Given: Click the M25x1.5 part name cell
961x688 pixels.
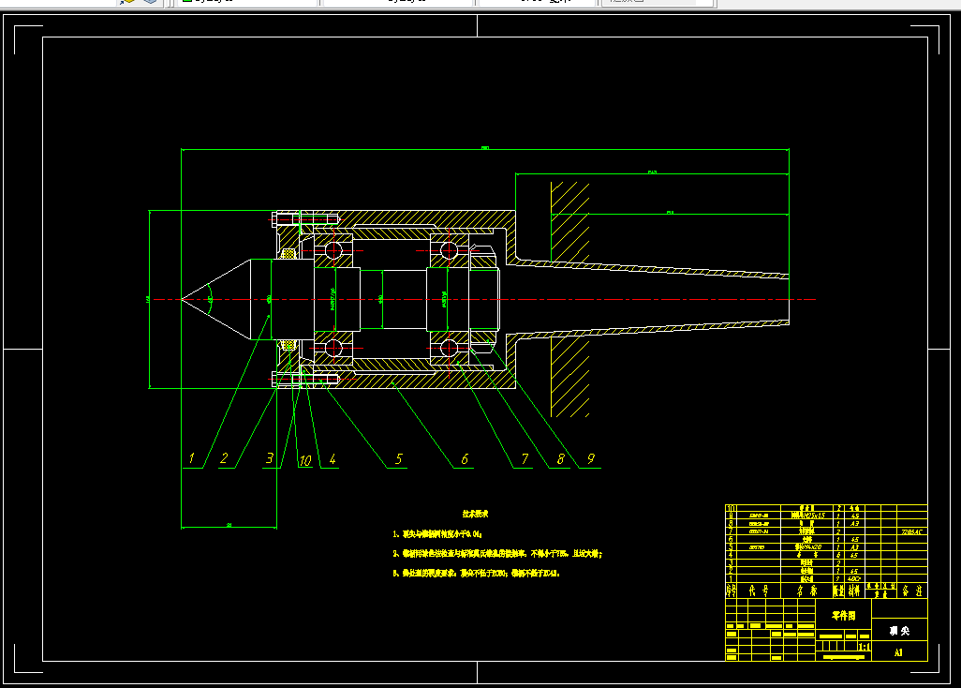Looking at the screenshot, I should point(807,516).
